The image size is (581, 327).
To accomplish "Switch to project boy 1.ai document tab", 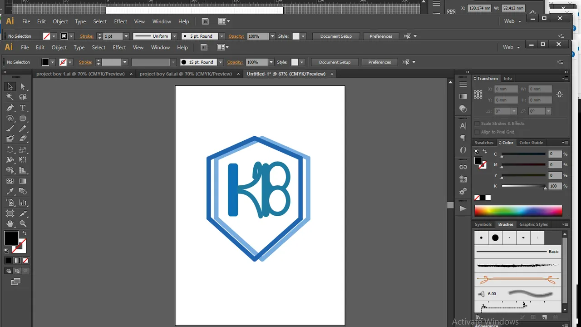I will [80, 74].
